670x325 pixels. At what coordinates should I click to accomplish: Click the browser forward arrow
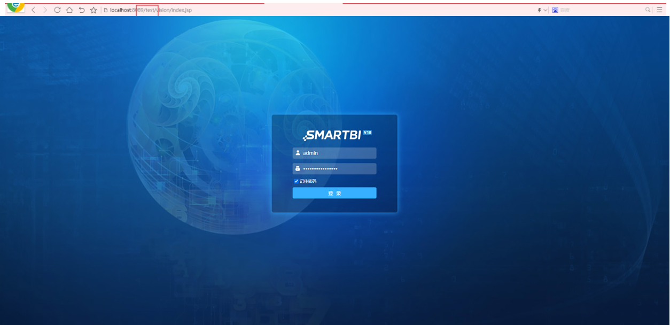[45, 10]
